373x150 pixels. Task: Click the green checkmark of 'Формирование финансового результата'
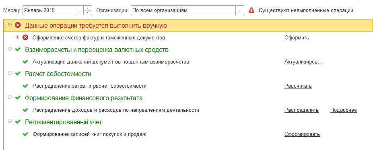tap(18, 98)
